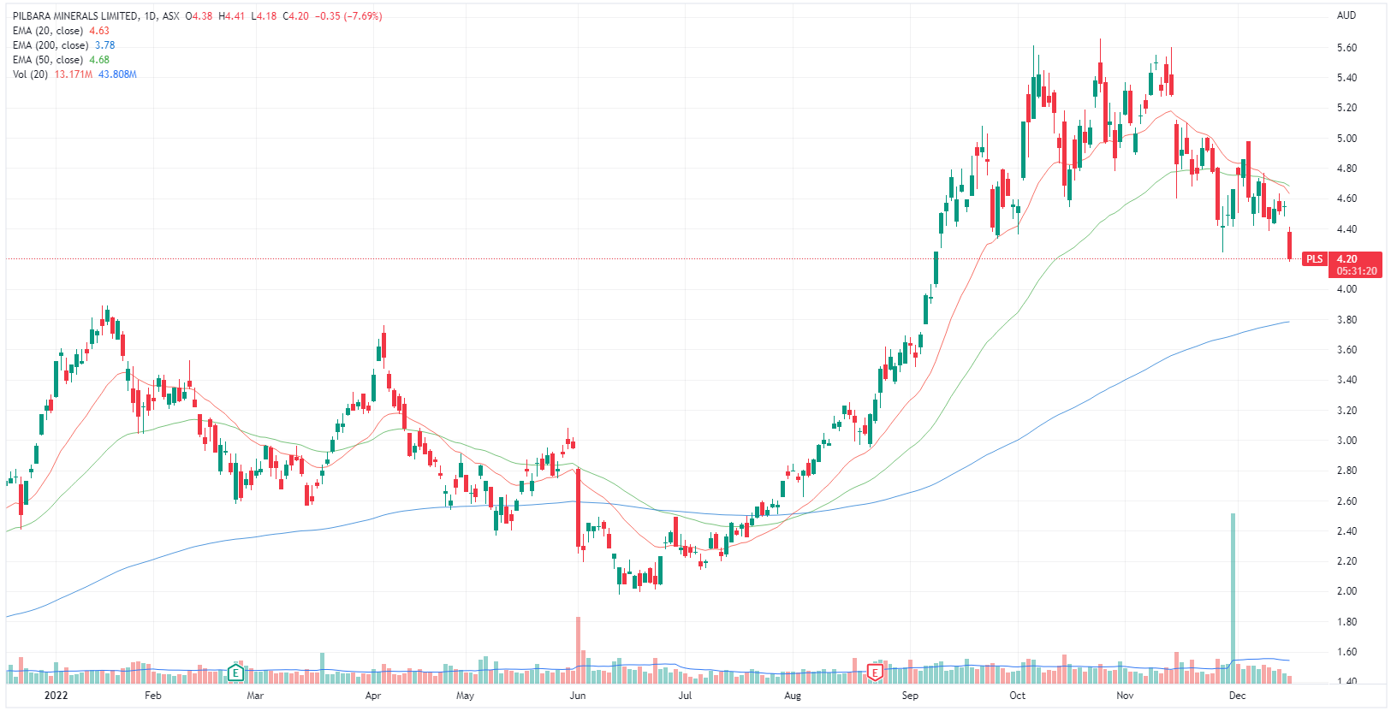Select the EMA (50, close) indicator legend
This screenshot has height=711, width=1391.
(x=48, y=60)
